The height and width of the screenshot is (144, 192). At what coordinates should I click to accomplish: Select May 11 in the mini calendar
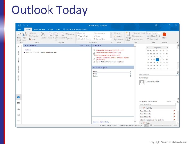[x=157, y=60]
